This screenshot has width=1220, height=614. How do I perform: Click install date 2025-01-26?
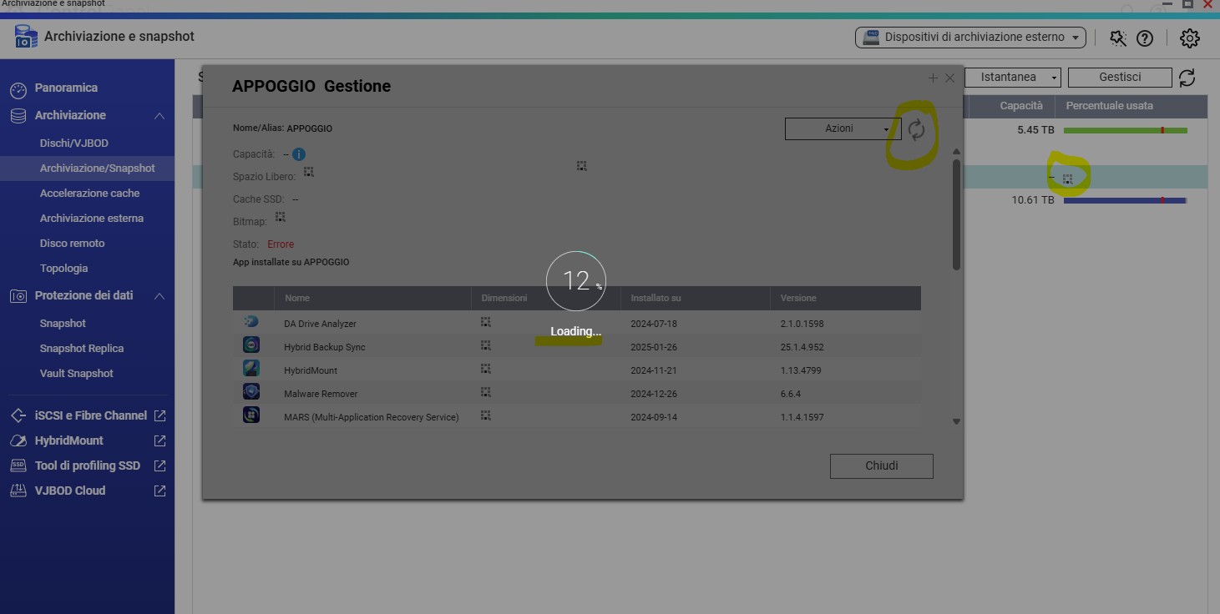[x=654, y=347]
